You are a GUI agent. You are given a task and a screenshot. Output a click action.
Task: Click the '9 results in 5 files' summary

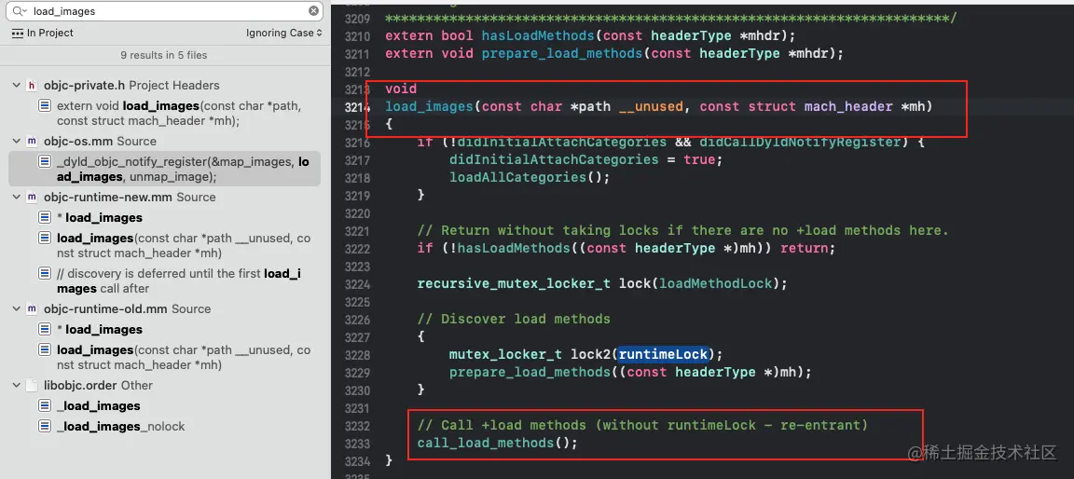click(164, 55)
